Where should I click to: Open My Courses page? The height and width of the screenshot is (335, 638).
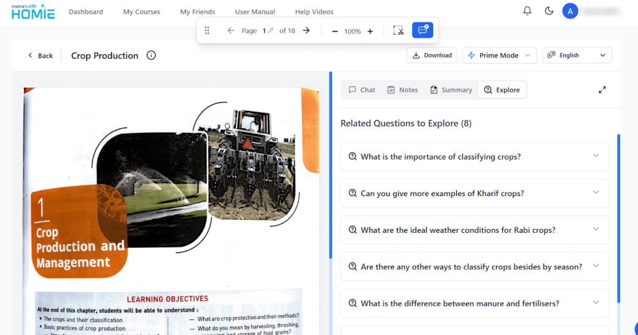point(141,12)
